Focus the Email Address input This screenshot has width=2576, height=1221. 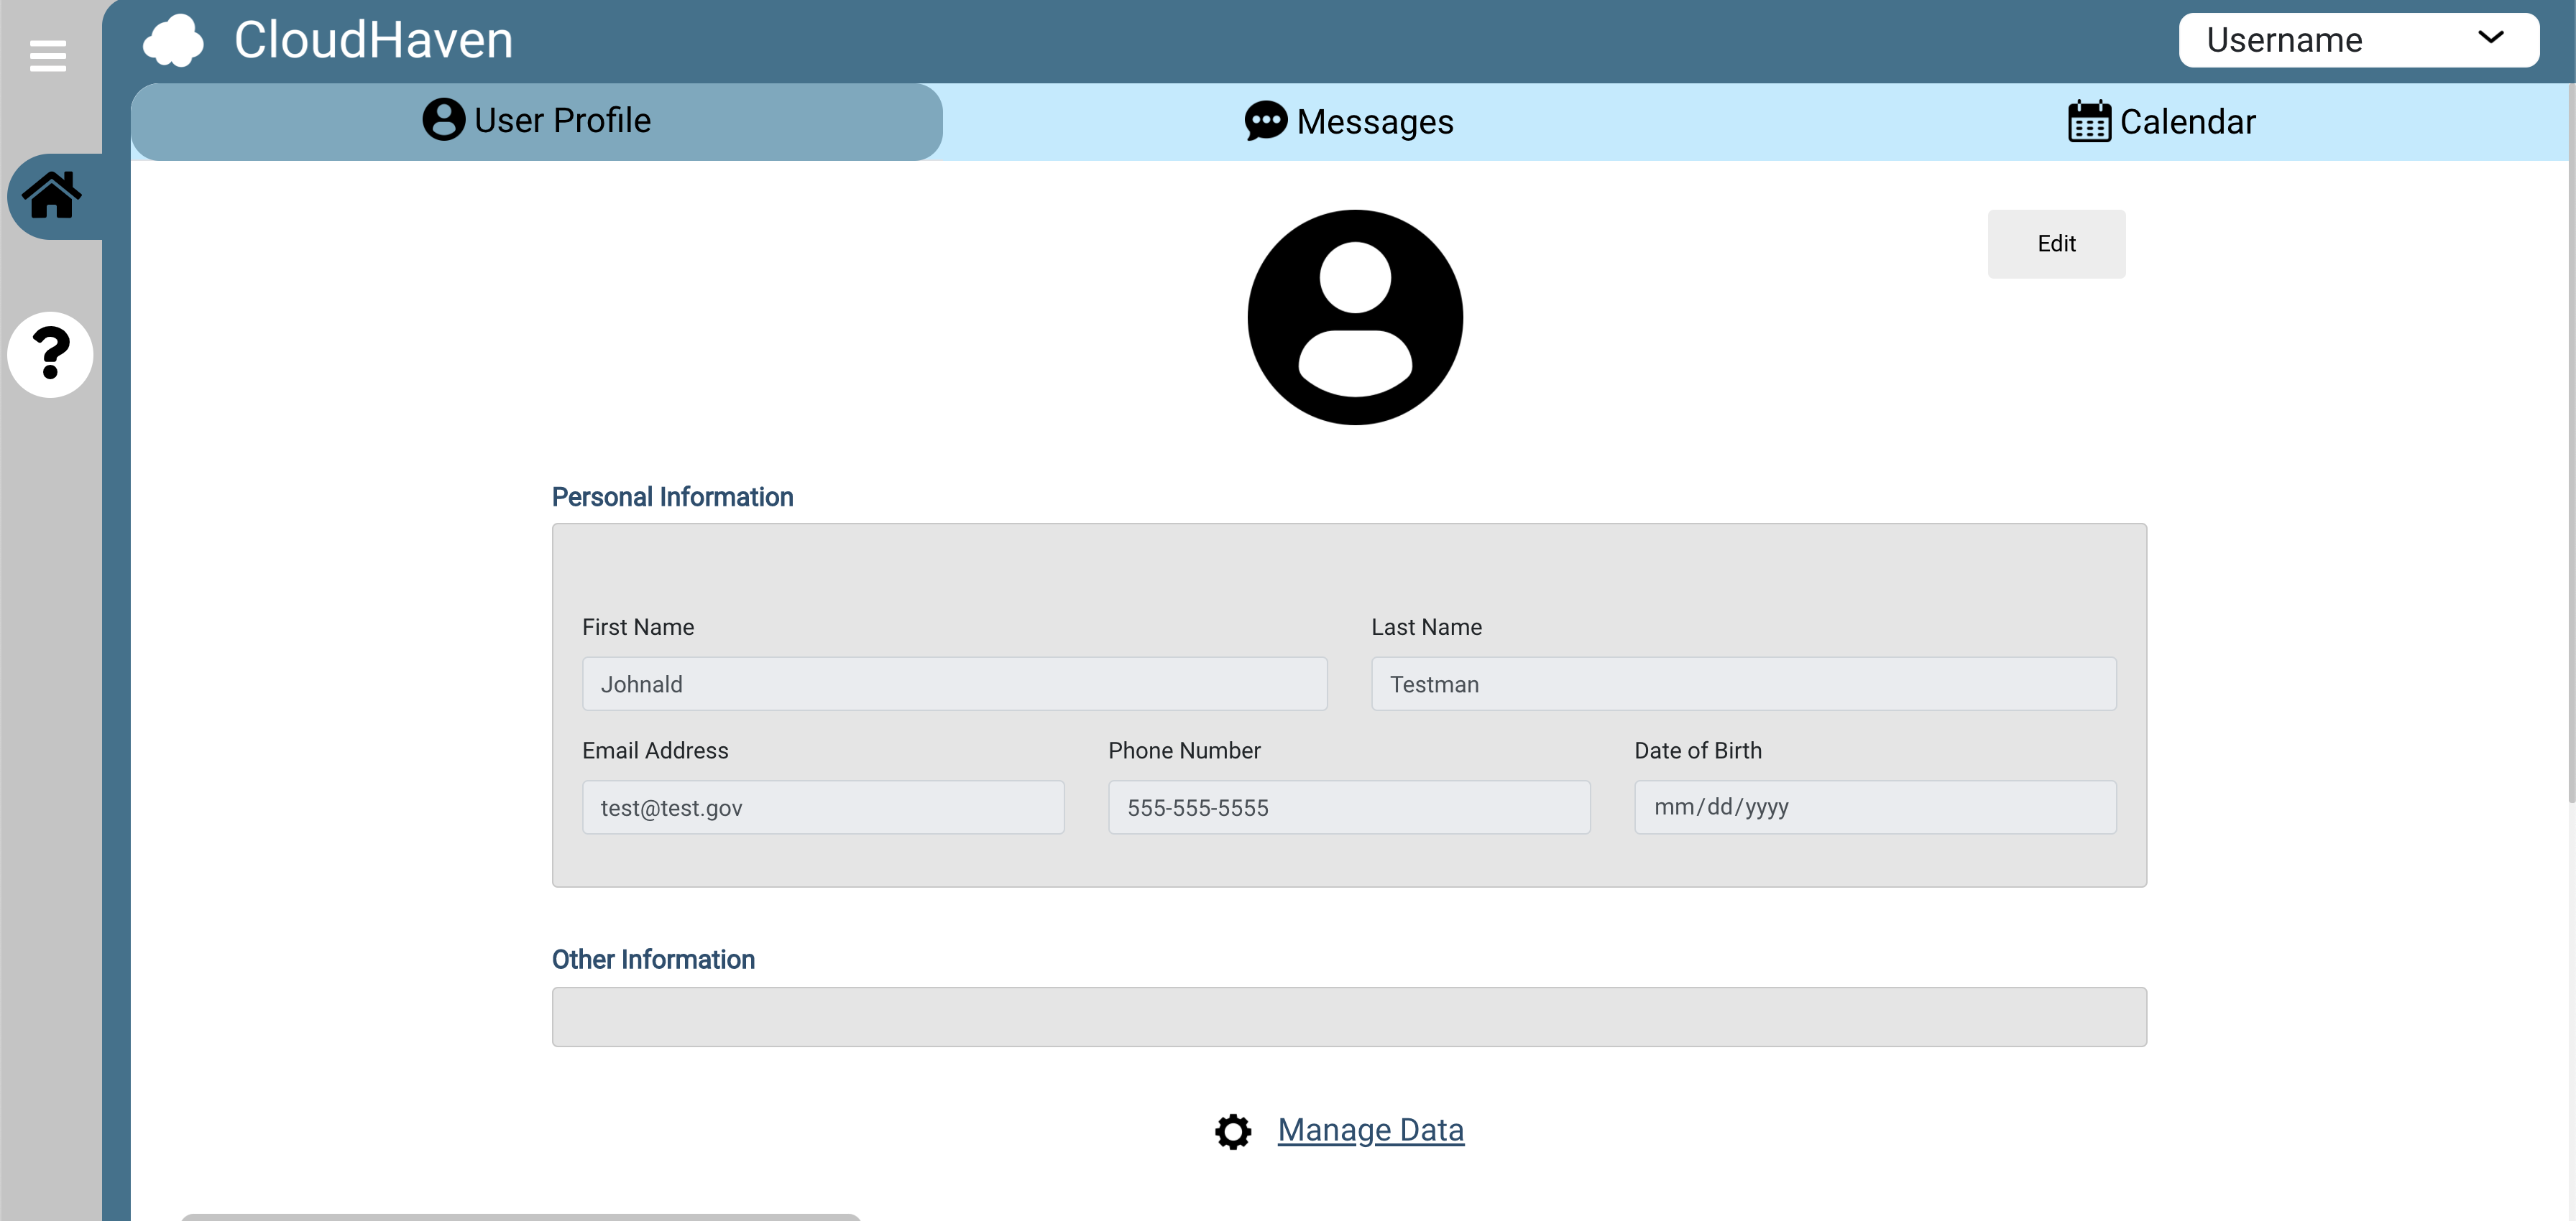coord(822,807)
